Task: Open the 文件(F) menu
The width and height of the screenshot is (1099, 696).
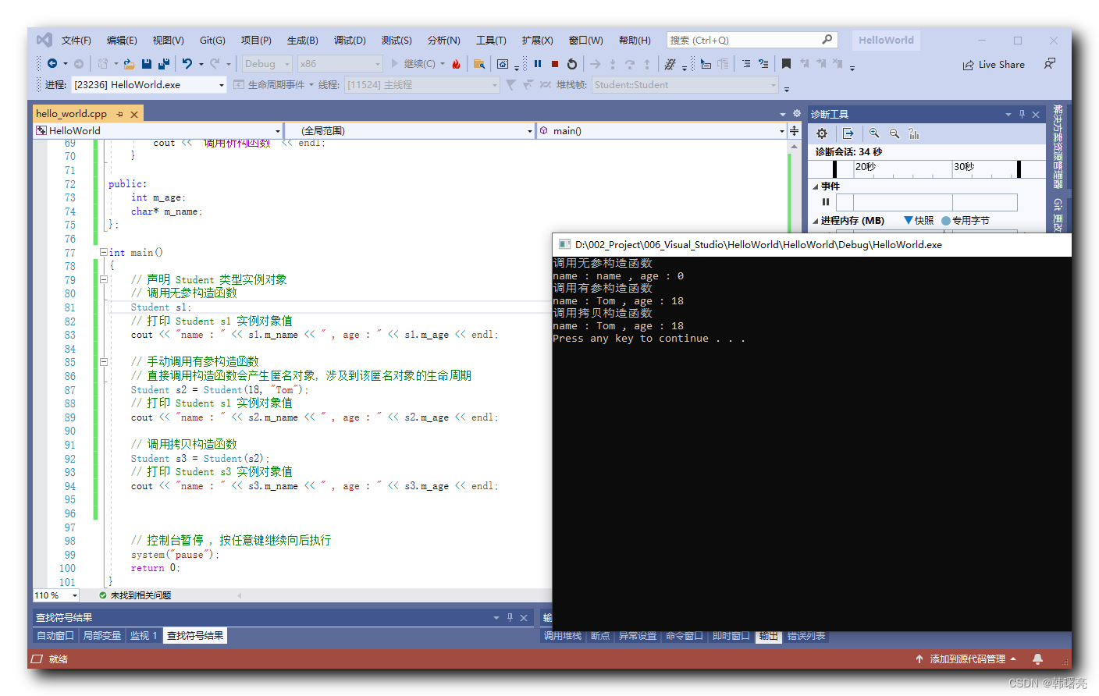Action: click(x=76, y=40)
